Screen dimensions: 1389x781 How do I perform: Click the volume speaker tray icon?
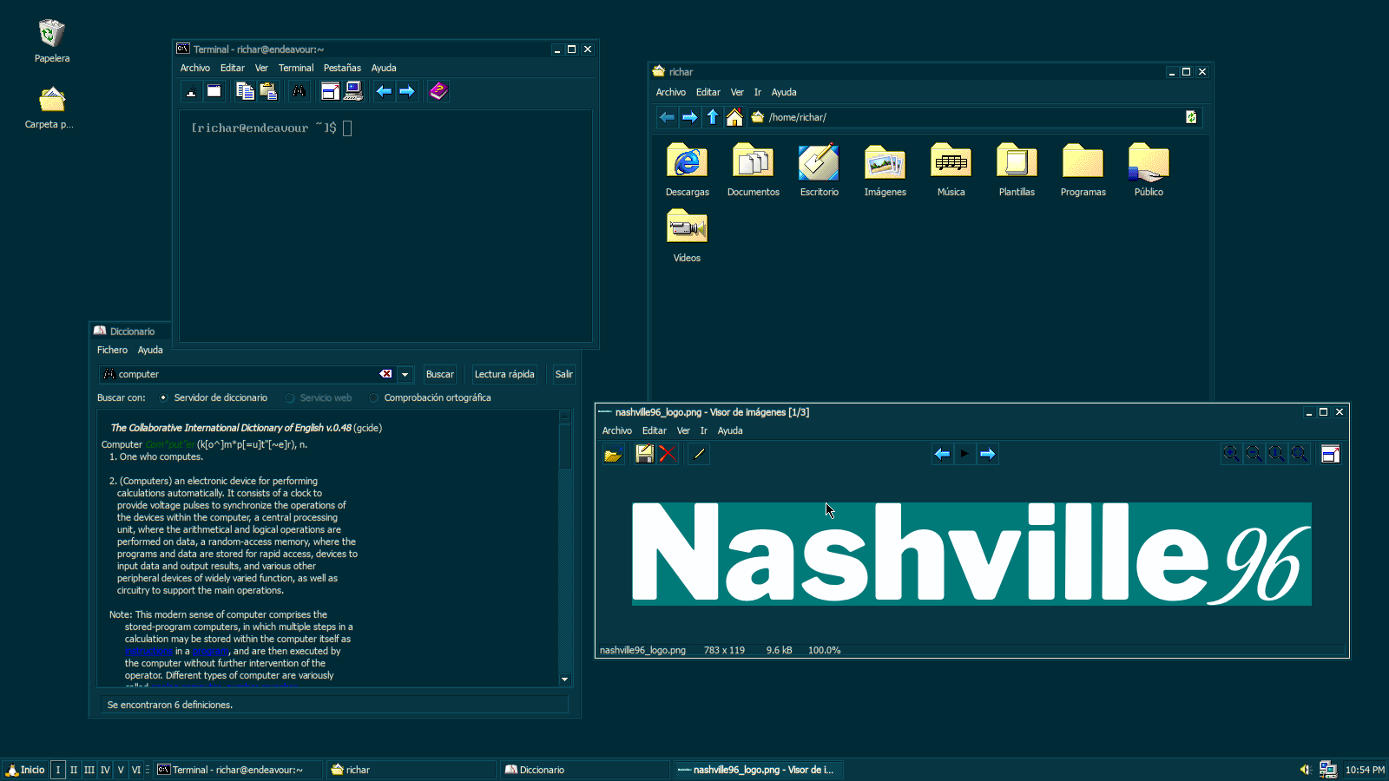[1305, 770]
